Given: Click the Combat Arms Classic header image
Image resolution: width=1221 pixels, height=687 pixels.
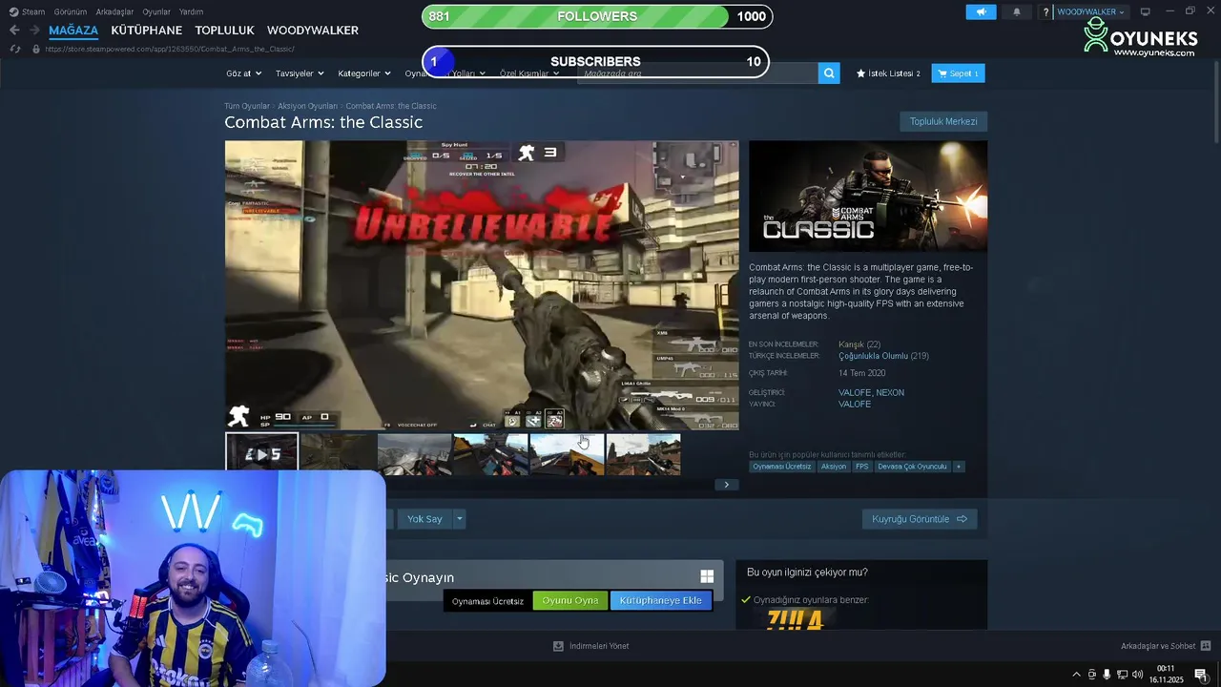Looking at the screenshot, I should (x=868, y=197).
